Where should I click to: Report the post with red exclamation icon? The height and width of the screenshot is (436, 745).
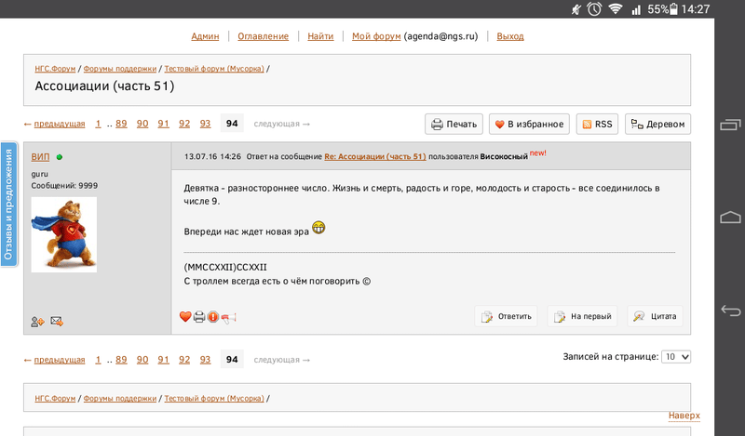click(x=213, y=316)
